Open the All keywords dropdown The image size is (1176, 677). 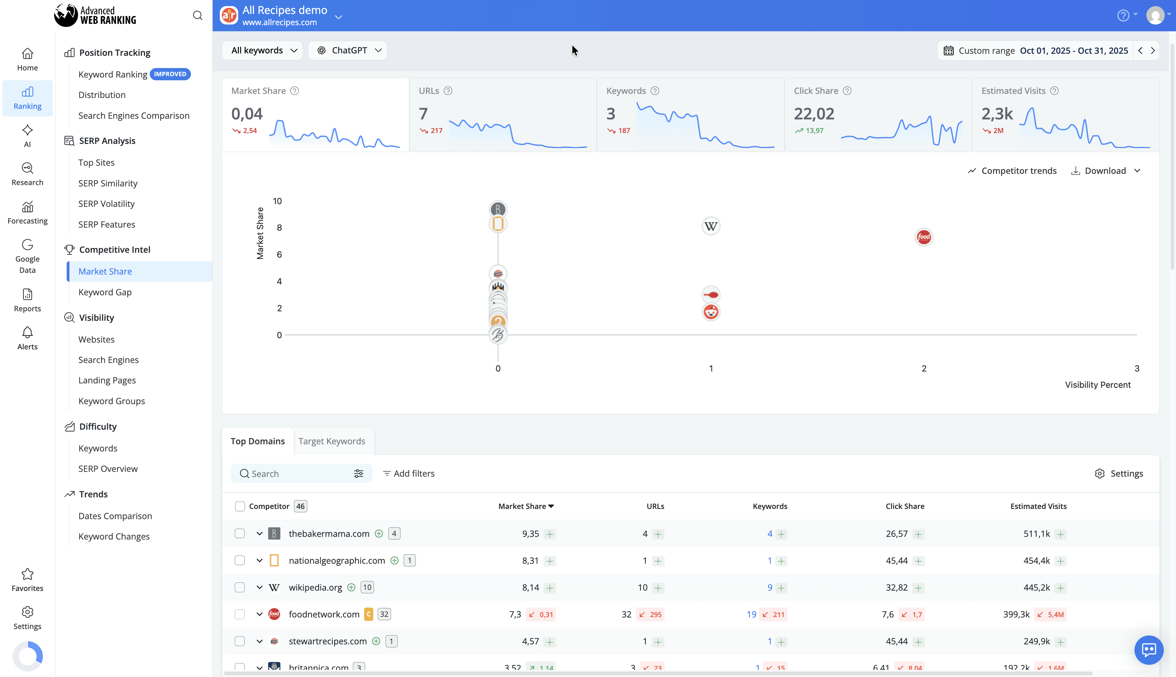tap(263, 50)
